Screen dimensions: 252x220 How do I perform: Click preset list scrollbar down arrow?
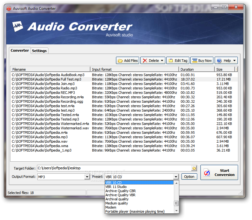click(x=176, y=211)
